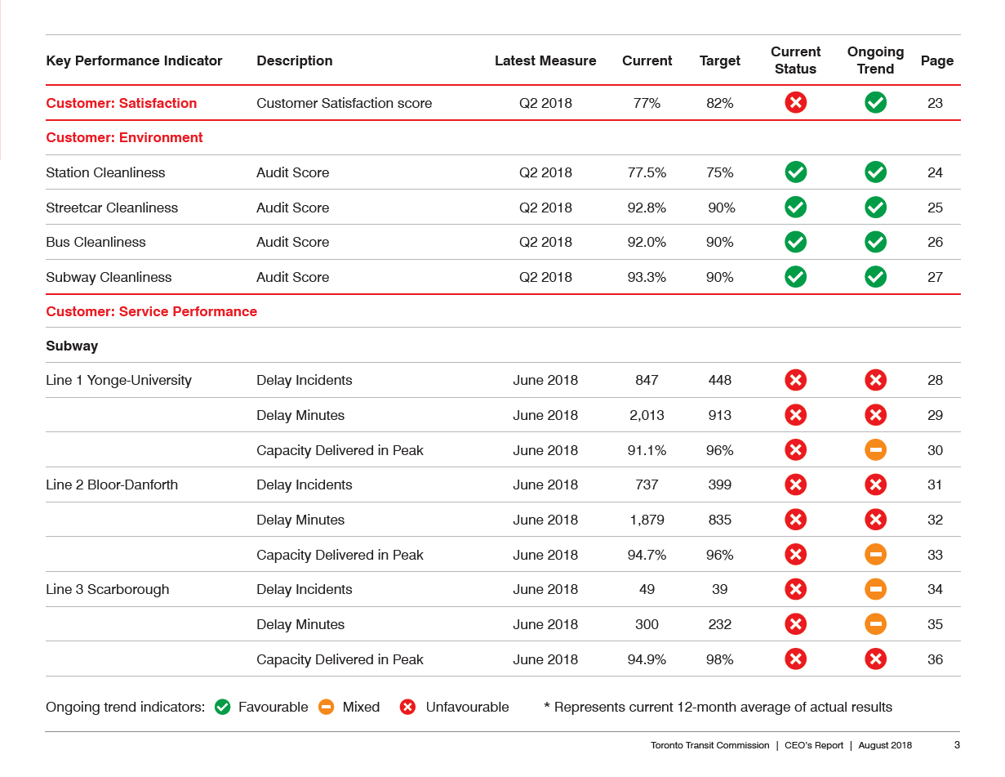Click Line 3 Delay Incidents orange Mixed trend icon

(x=875, y=589)
